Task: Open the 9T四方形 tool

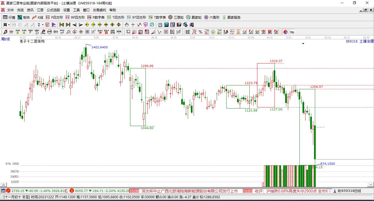Action: 136,17
